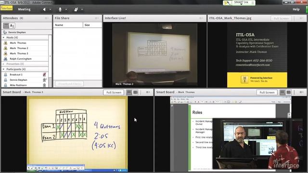Click the SMART Ink pen icon
The image size is (308, 173).
pos(227,3)
